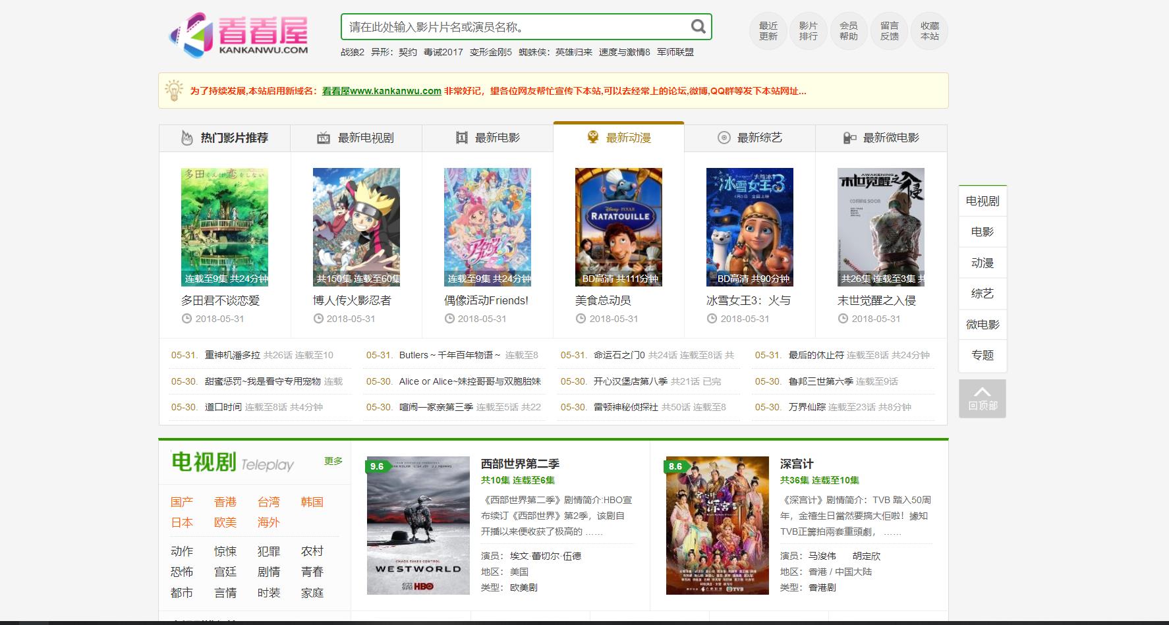Click the www.kankanwu.com domain link

tap(382, 91)
